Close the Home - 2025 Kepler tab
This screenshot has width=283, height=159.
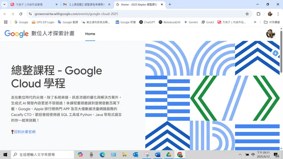162,5
